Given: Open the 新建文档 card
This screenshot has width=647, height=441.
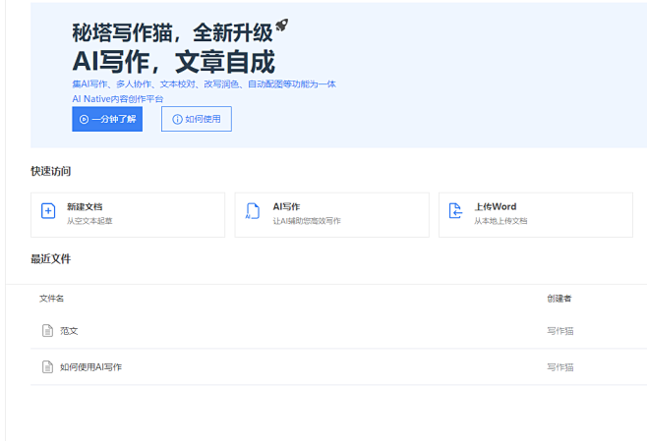Looking at the screenshot, I should pos(128,215).
